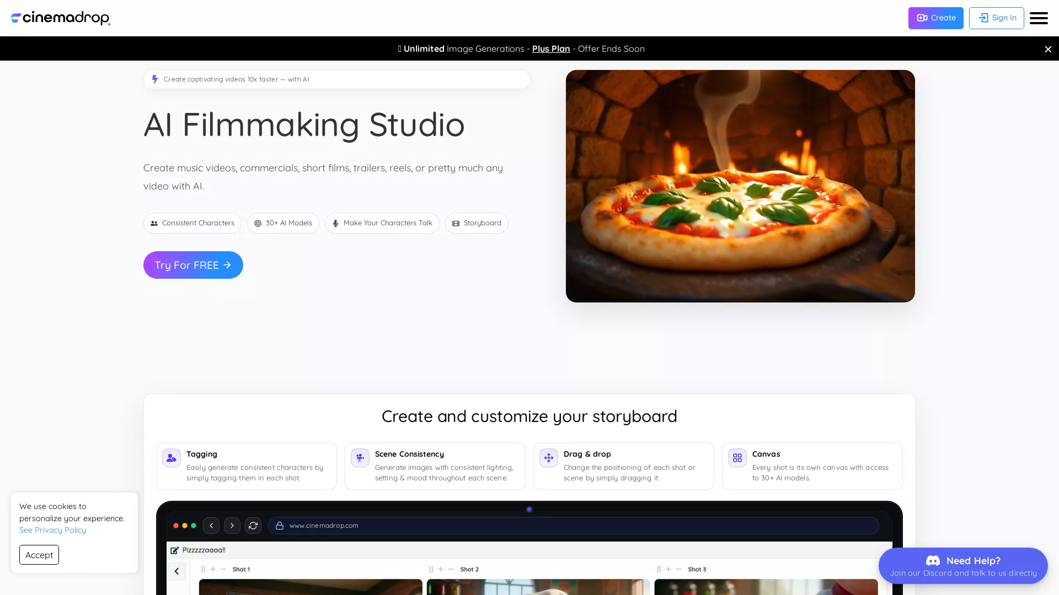Click the Scene Consistency feature icon
The image size is (1059, 595).
[x=360, y=458]
